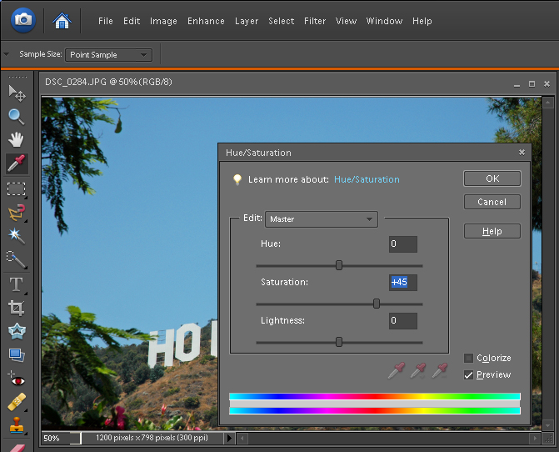Enable the Colorize checkbox
Image resolution: width=559 pixels, height=452 pixels.
pos(468,359)
